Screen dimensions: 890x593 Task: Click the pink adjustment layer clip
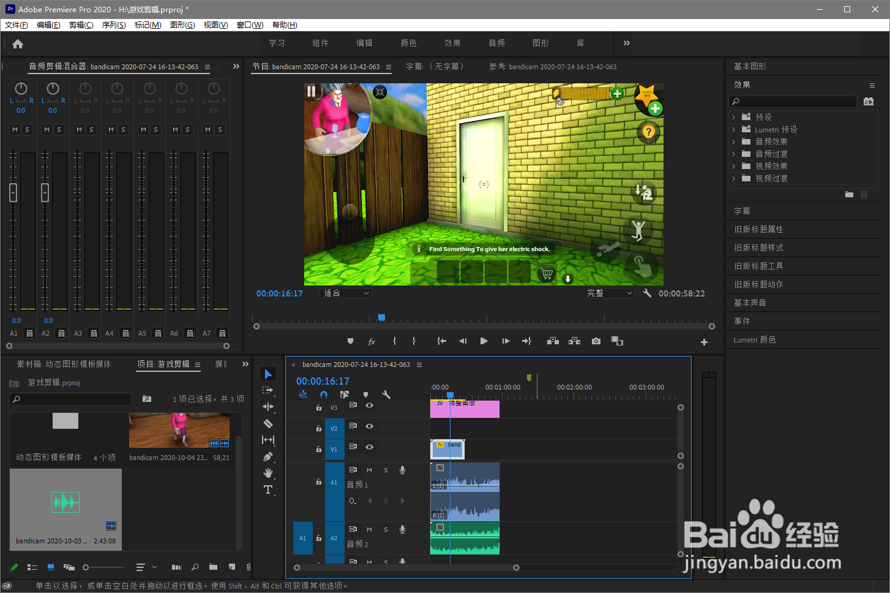tap(465, 409)
